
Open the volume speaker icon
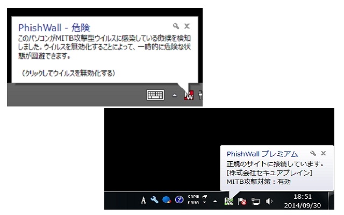click(269, 201)
